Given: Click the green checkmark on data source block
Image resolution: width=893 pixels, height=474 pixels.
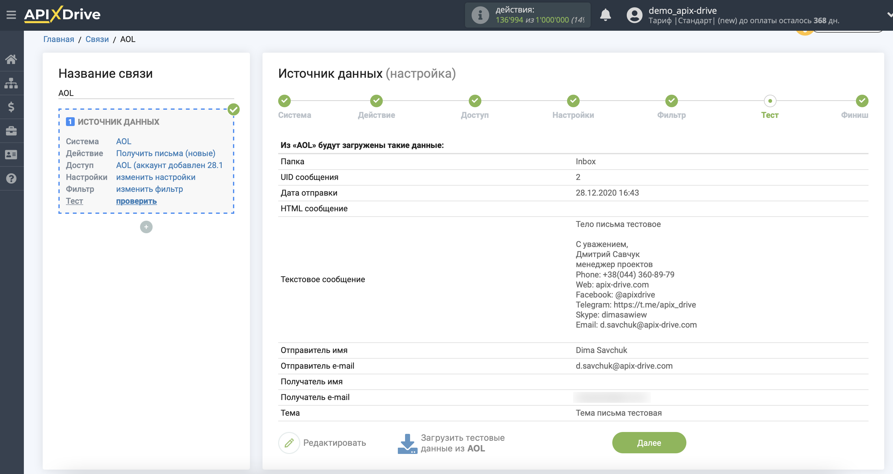Looking at the screenshot, I should (233, 109).
